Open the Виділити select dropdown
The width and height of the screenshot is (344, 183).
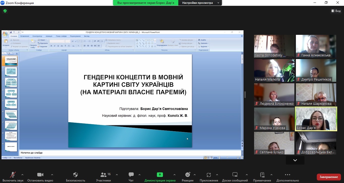203,46
